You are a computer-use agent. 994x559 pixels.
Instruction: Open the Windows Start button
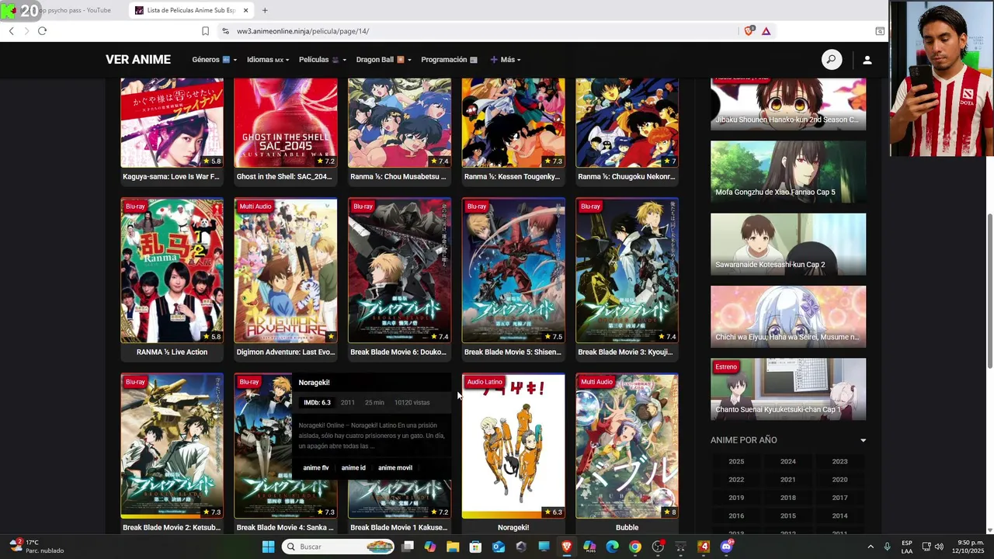[268, 547]
